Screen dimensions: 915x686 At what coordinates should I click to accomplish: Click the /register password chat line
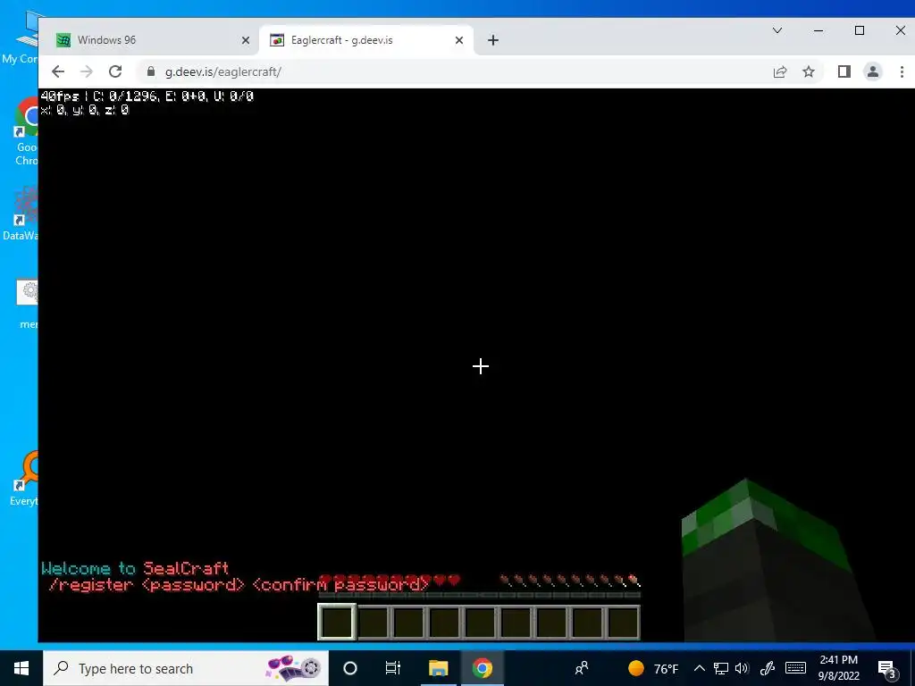(x=239, y=584)
